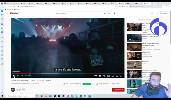
Task: Open the player settings gear
Action: tap(104, 76)
